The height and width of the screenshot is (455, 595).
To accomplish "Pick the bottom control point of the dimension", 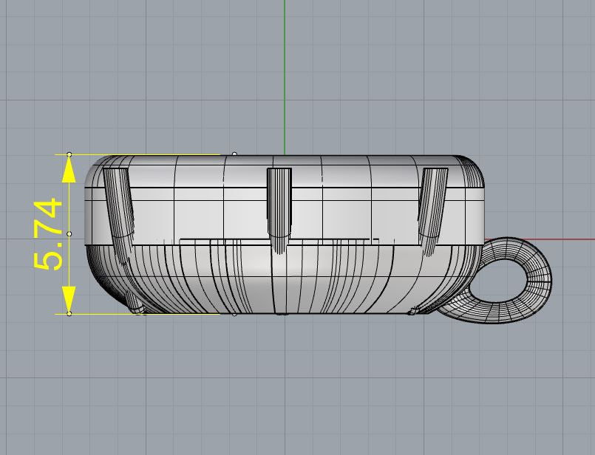I will 69,314.
